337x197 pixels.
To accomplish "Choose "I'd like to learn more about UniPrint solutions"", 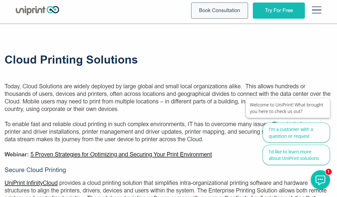I will pos(296,155).
